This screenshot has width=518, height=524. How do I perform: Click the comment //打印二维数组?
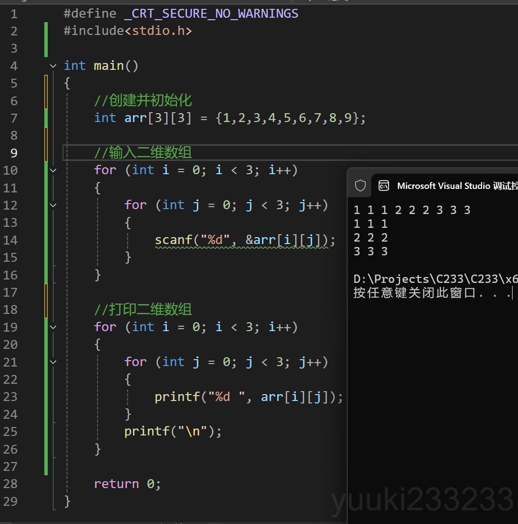coord(143,309)
